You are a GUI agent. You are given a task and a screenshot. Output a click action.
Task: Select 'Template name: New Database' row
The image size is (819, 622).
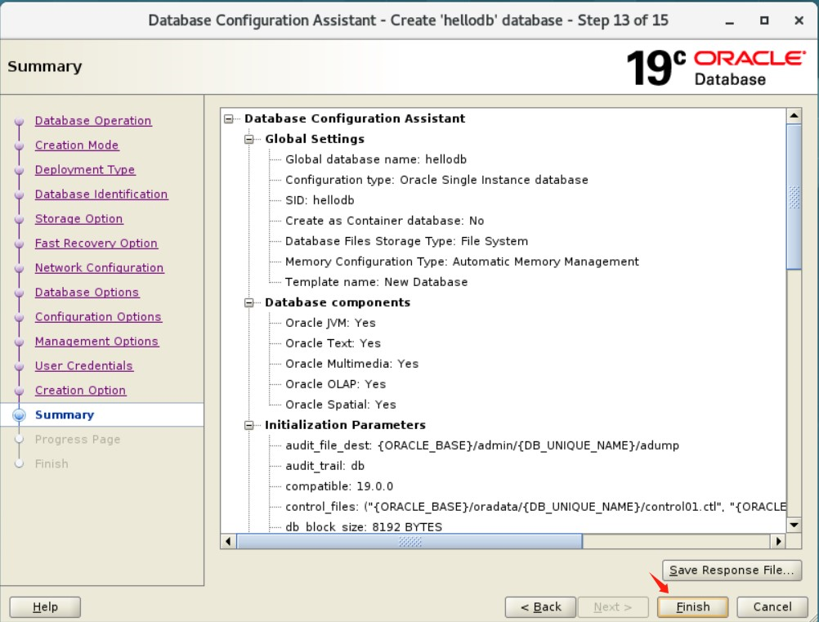376,282
